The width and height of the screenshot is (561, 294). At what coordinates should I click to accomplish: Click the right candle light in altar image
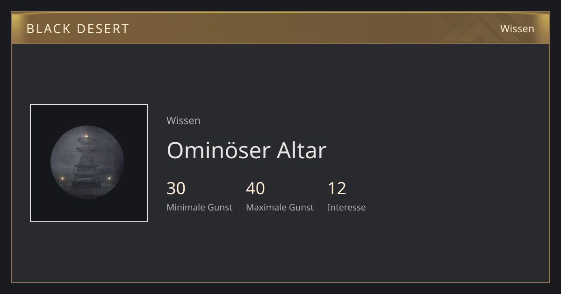110,178
